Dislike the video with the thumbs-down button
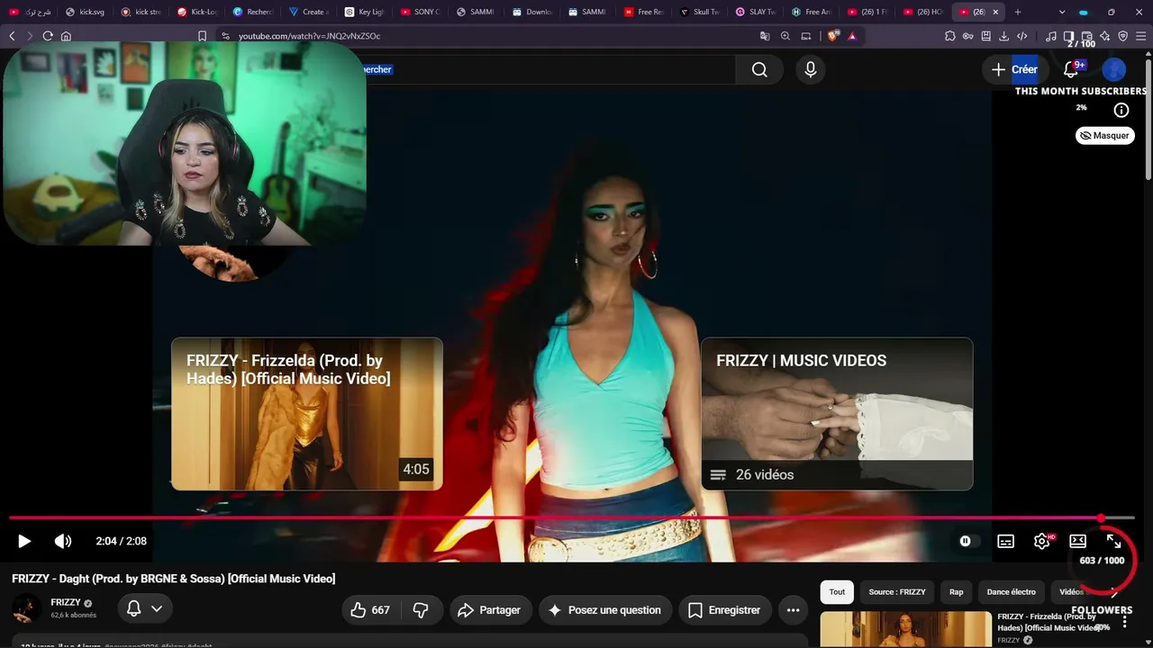Viewport: 1153px width, 648px height. (421, 610)
